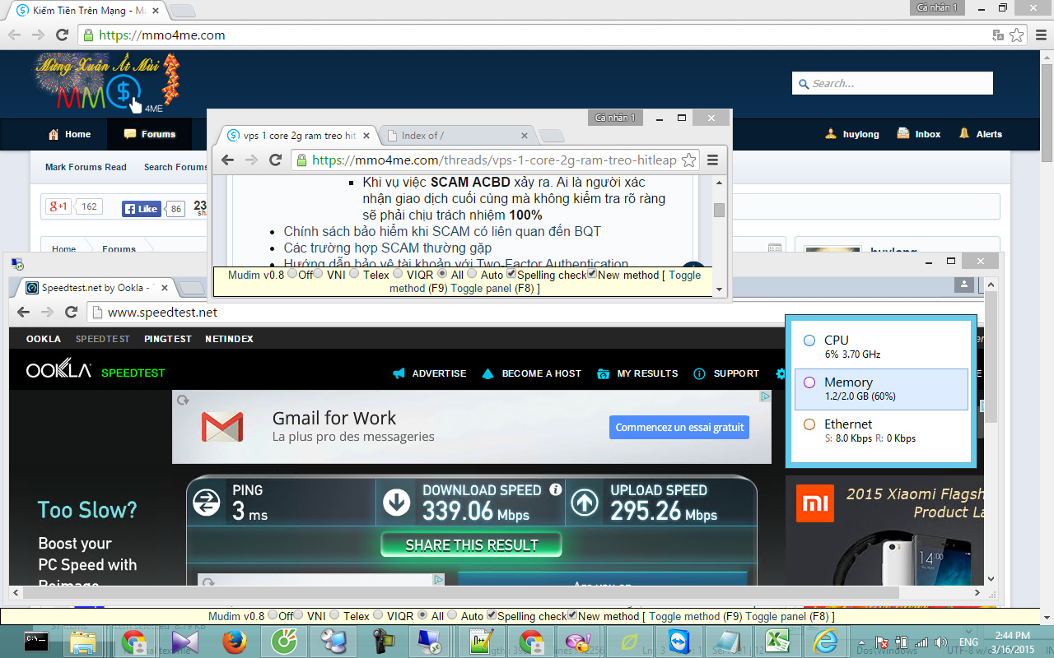Select the Memory item in the performance panel
Screen dimensions: 1054x658
881,389
